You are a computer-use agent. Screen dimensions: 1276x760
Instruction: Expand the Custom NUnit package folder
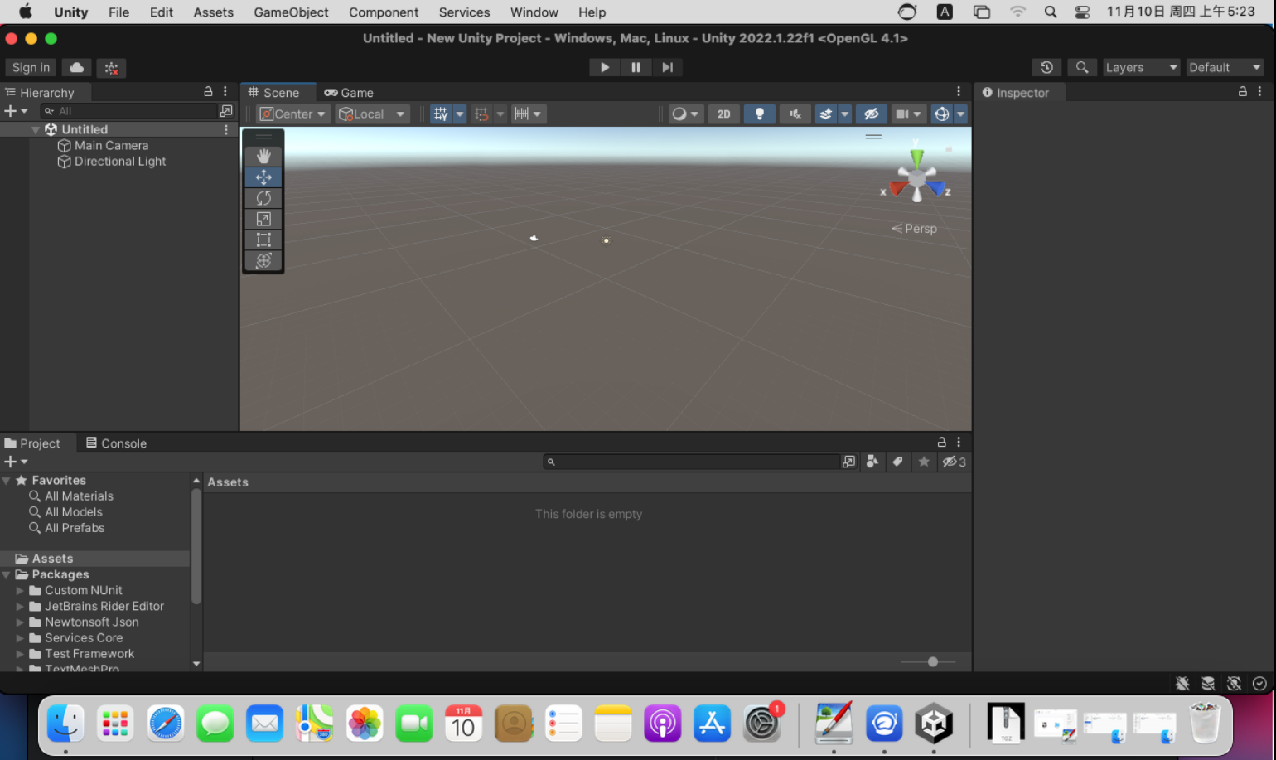point(20,591)
